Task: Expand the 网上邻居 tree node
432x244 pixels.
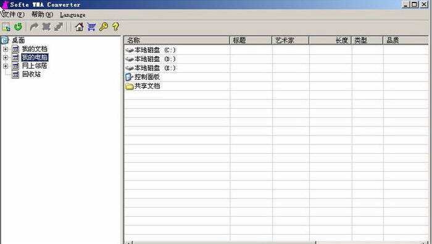Action: pyautogui.click(x=6, y=66)
